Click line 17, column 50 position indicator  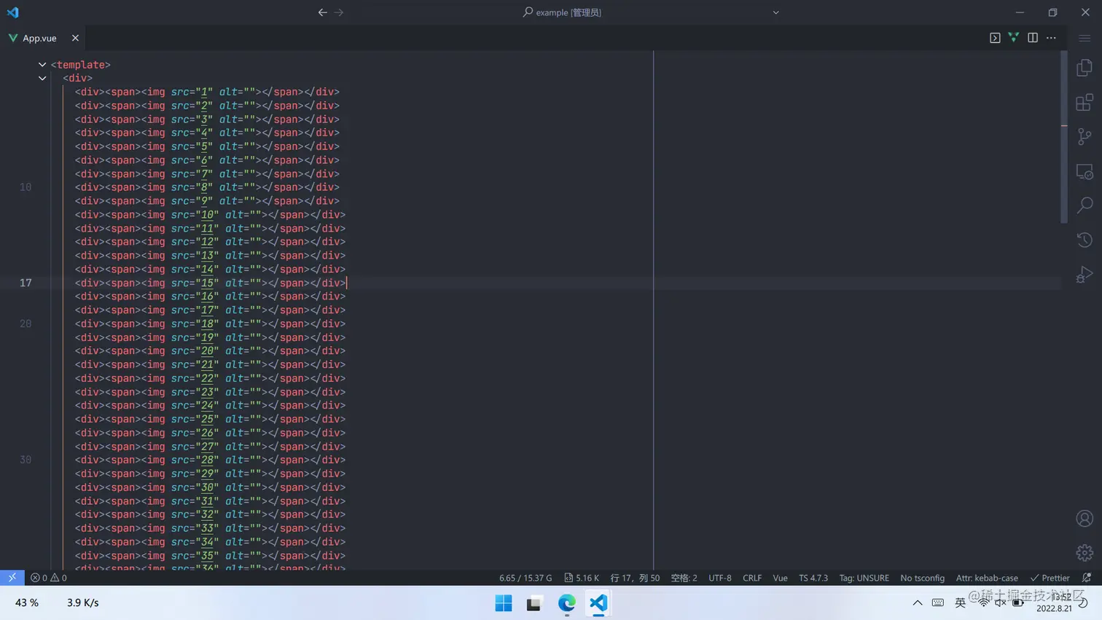point(635,578)
